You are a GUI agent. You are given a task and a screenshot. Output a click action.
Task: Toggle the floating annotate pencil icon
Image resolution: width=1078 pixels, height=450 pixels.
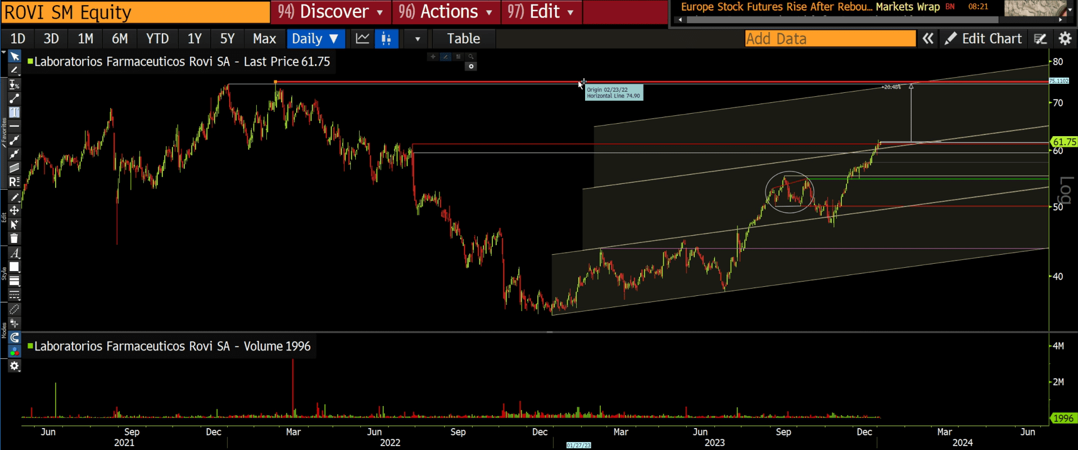446,56
